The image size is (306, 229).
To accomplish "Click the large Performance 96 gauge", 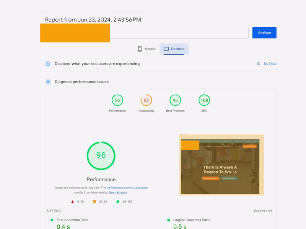I will click(101, 156).
